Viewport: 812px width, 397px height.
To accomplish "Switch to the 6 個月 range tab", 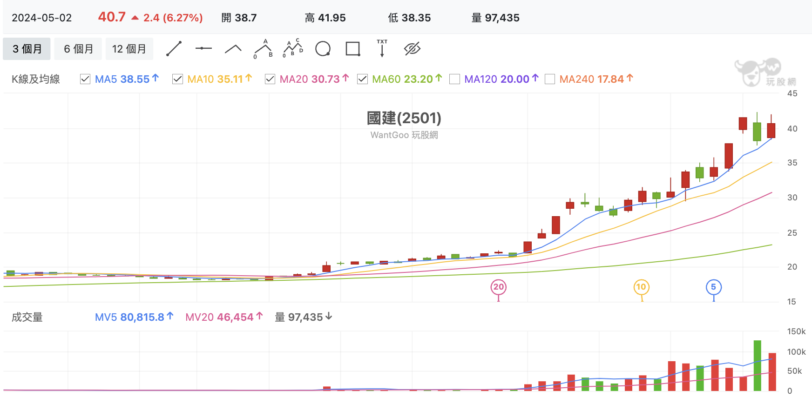I will coord(78,49).
